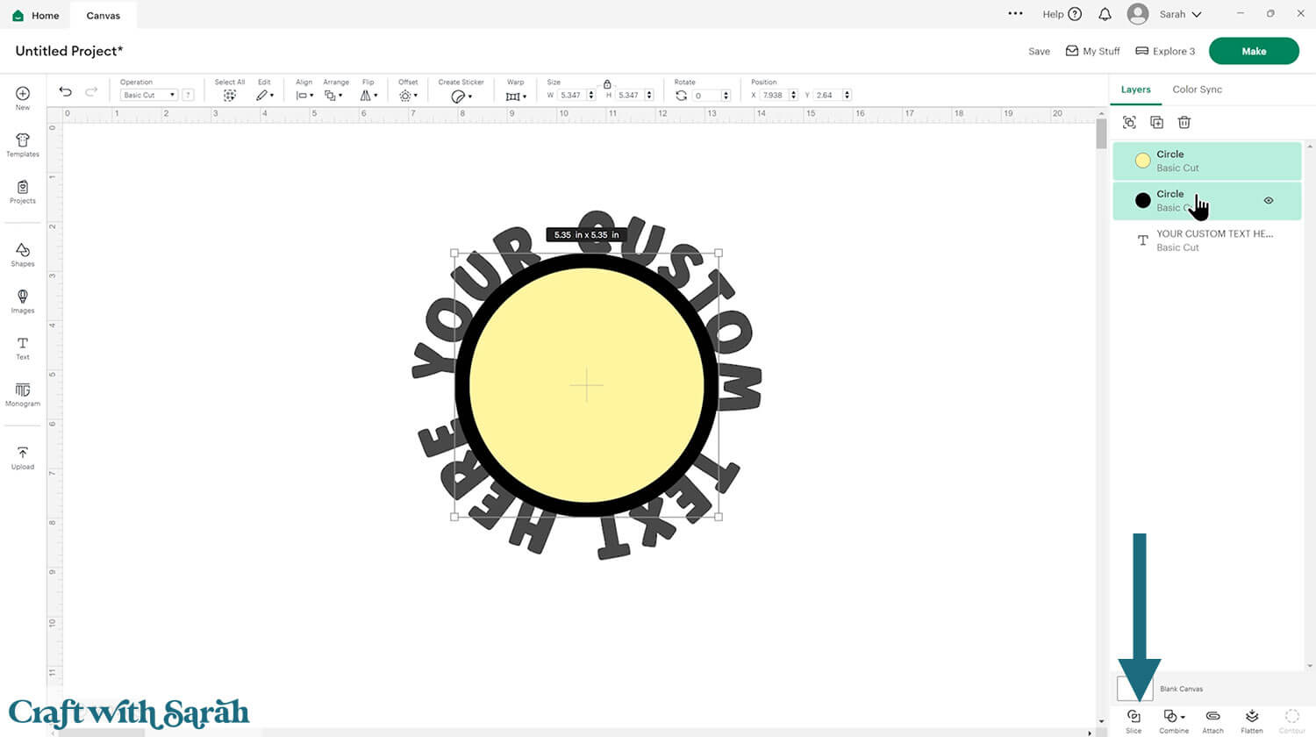
Task: Open the Explore 3 machine selector
Action: (1165, 51)
